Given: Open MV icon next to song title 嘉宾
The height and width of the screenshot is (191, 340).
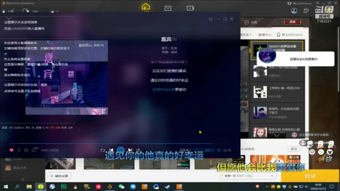Looking at the screenshot, I should click(175, 39).
